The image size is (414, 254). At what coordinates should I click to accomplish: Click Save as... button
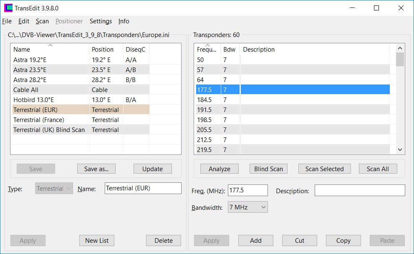(x=96, y=169)
